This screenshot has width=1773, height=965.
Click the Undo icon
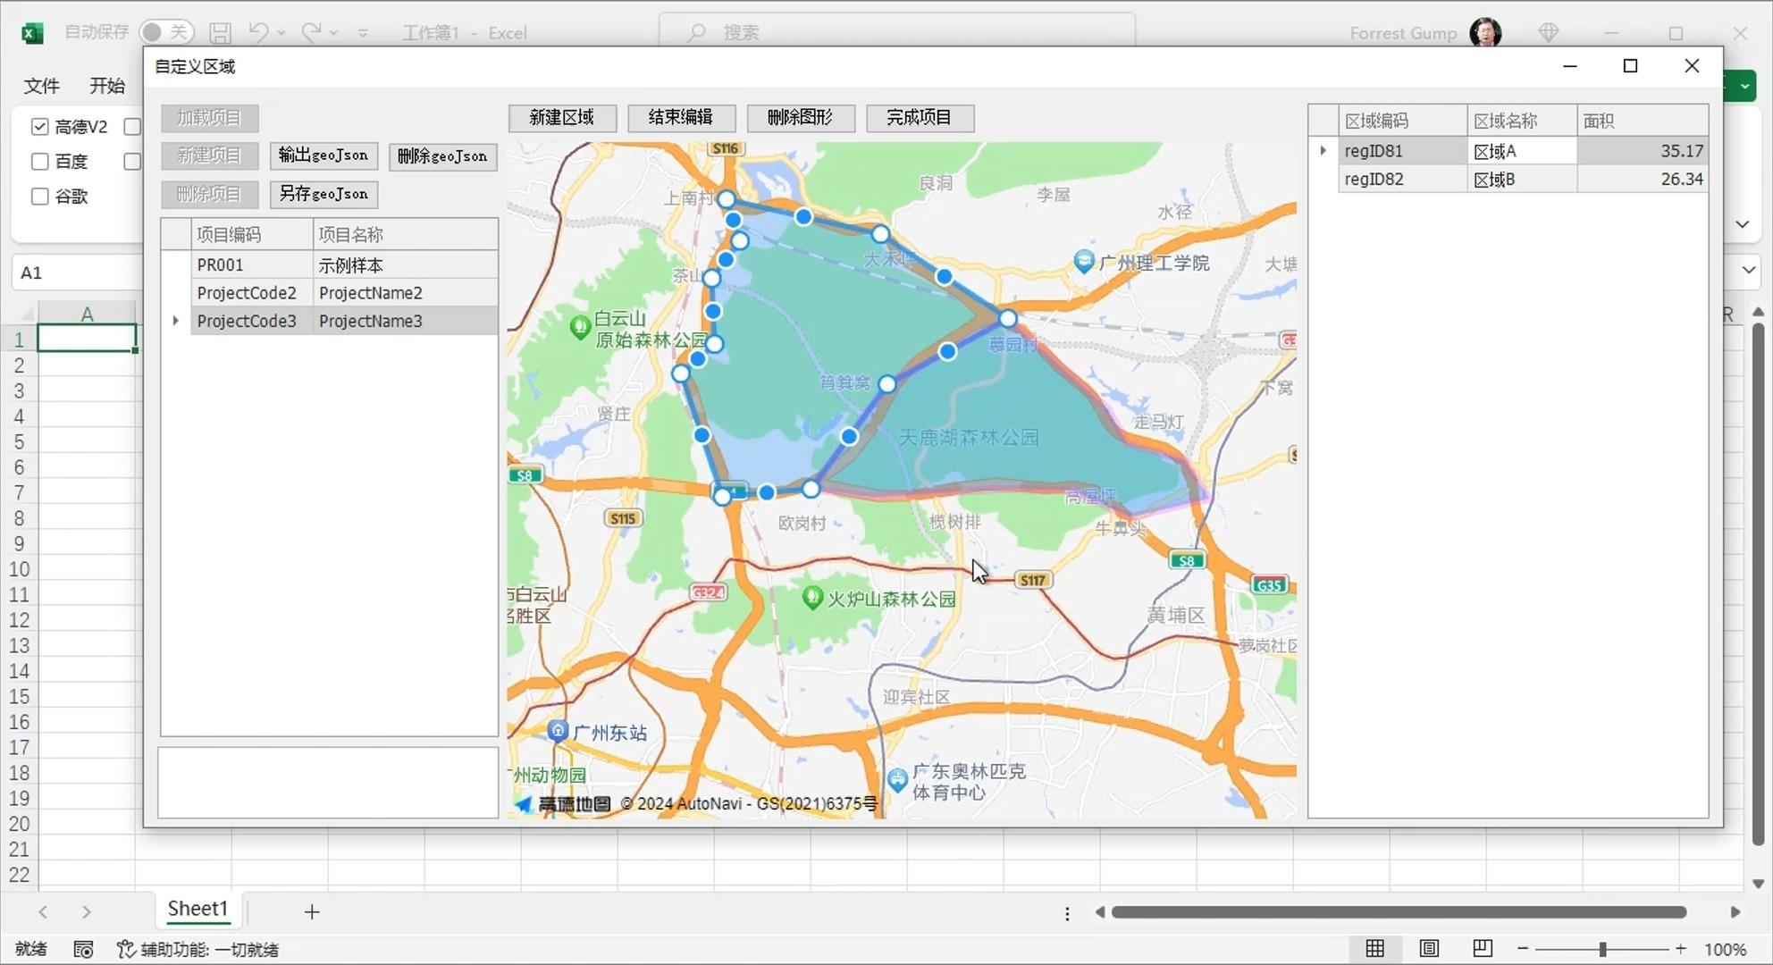pyautogui.click(x=256, y=32)
